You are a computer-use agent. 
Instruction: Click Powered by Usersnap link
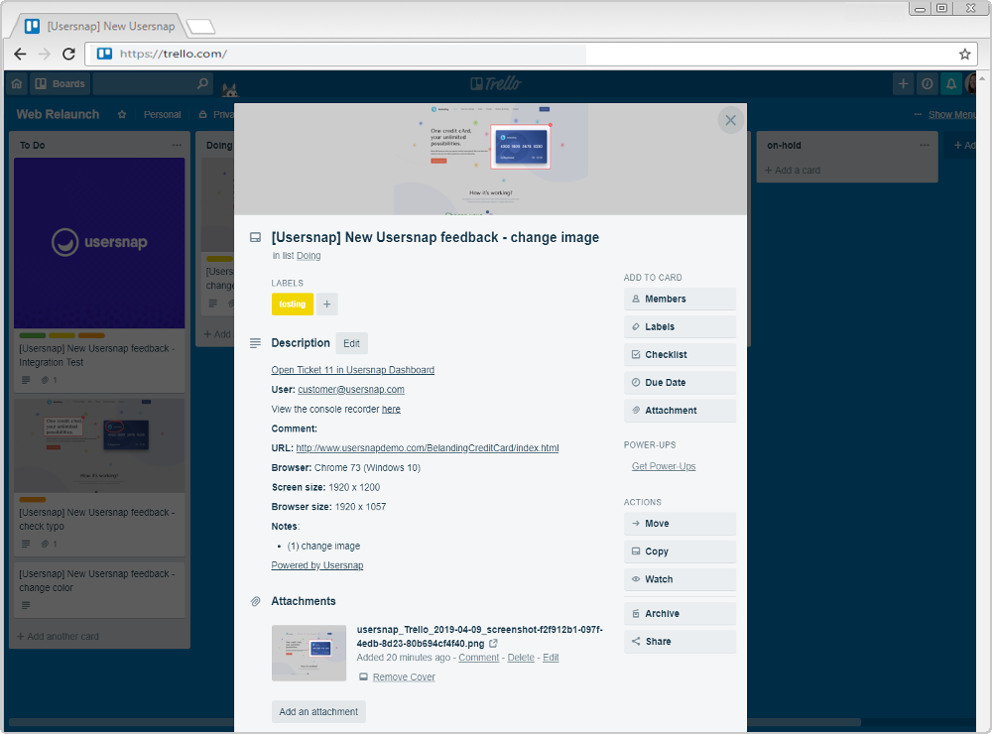317,565
